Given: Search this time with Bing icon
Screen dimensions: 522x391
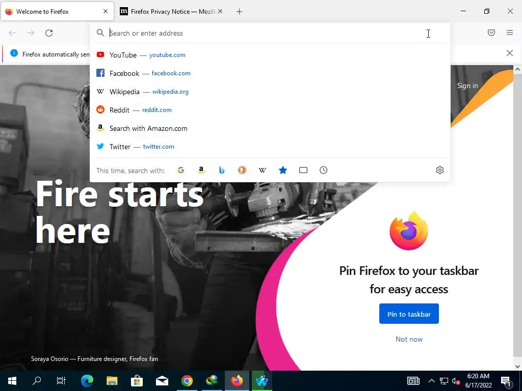Looking at the screenshot, I should (222, 170).
